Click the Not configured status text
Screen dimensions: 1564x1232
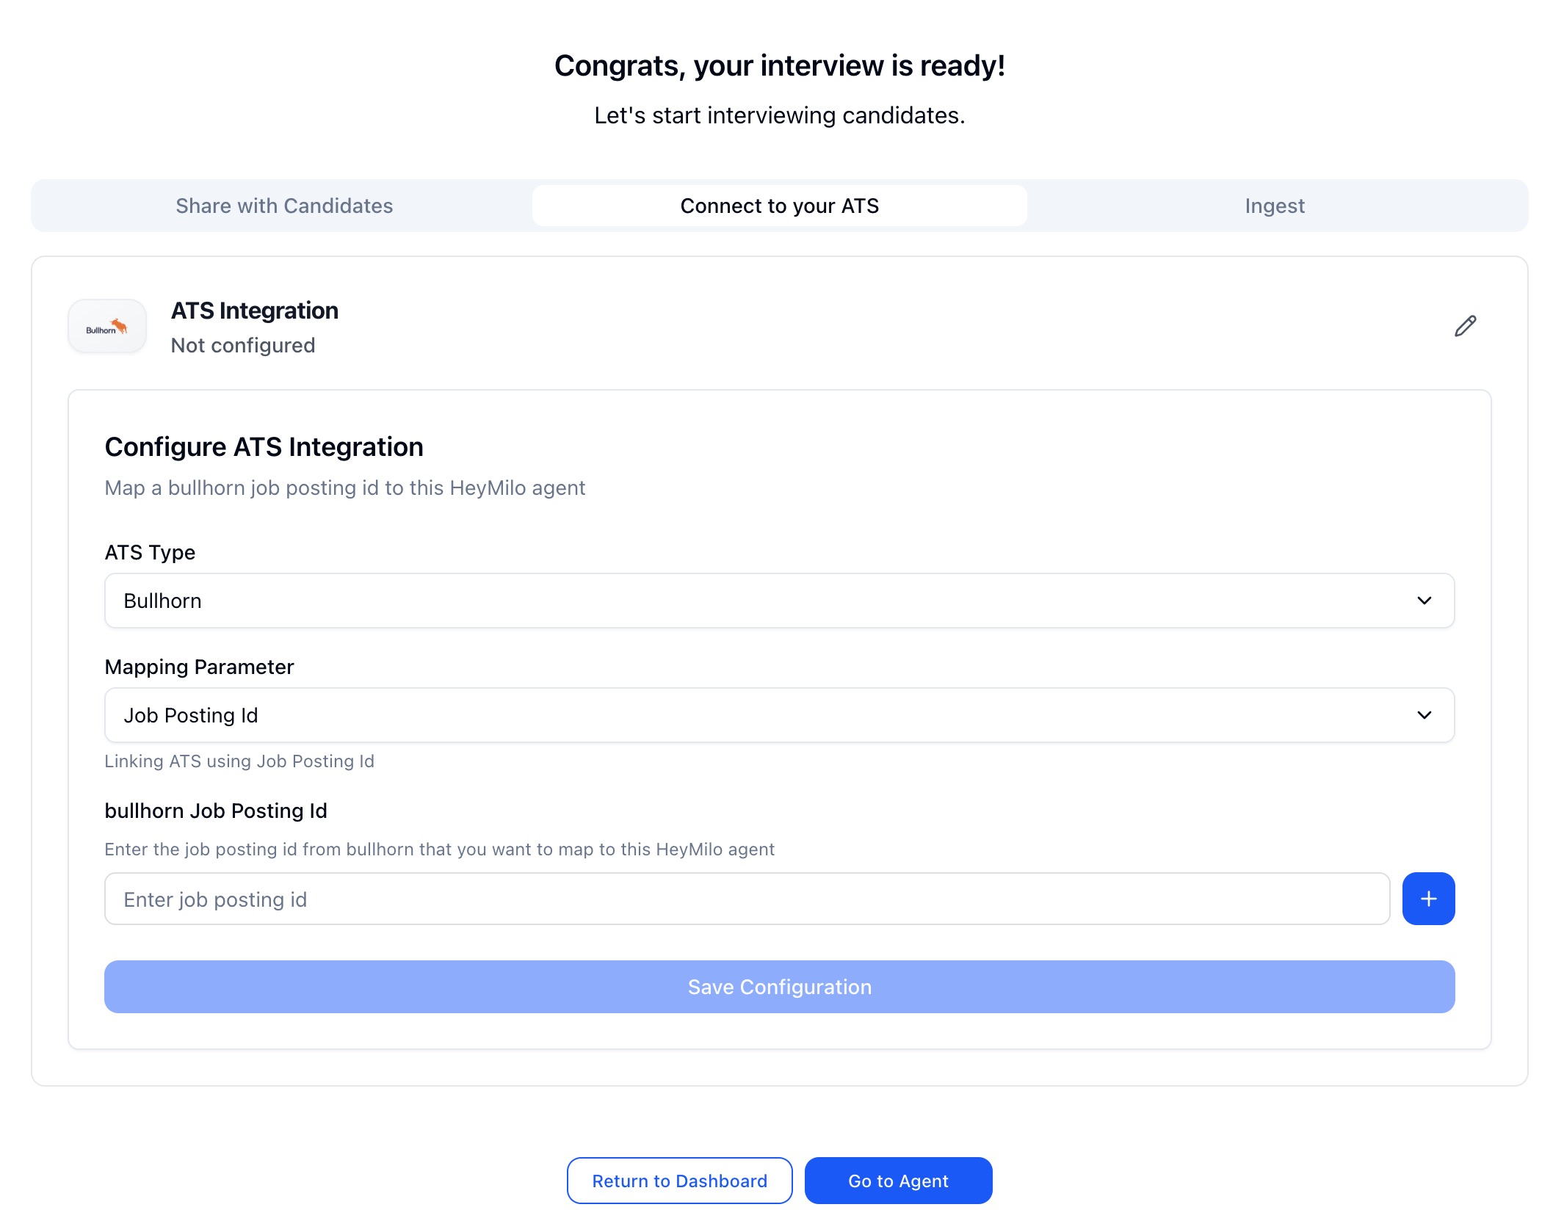click(243, 345)
